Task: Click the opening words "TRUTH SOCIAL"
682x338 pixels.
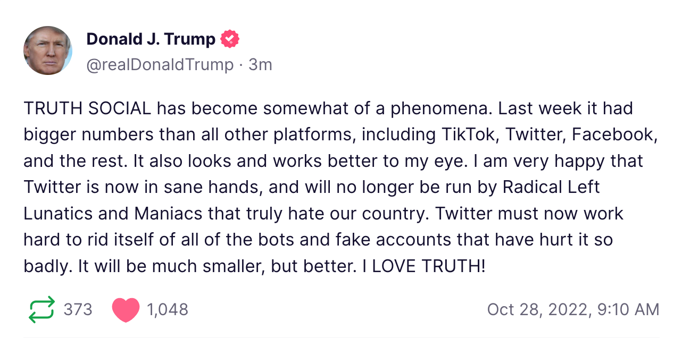Action: [x=87, y=108]
